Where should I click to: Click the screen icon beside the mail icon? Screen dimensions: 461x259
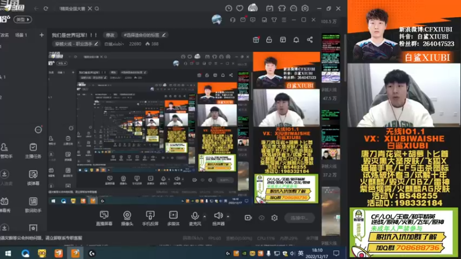[x=253, y=20]
